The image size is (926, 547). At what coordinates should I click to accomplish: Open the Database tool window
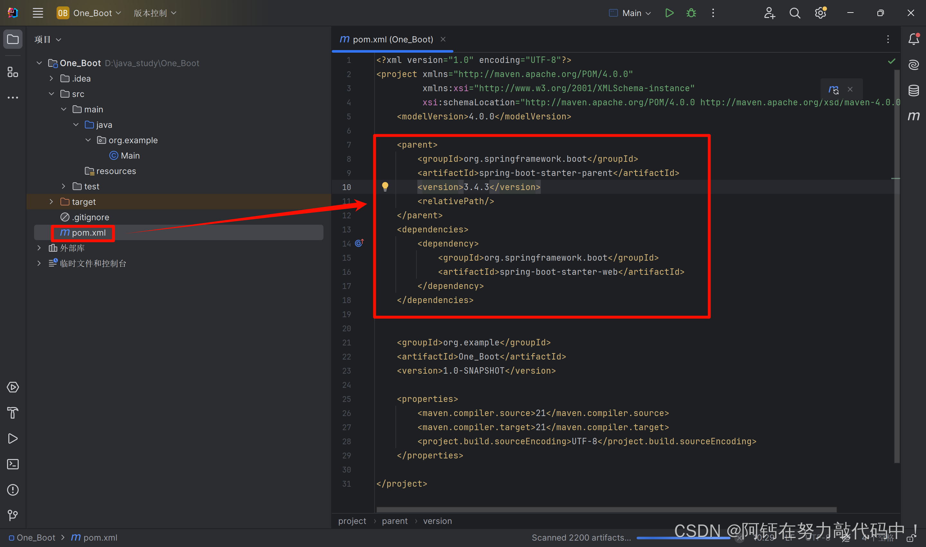point(913,90)
